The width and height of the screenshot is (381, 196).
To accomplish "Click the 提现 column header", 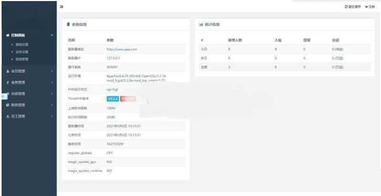I will click(x=307, y=40).
